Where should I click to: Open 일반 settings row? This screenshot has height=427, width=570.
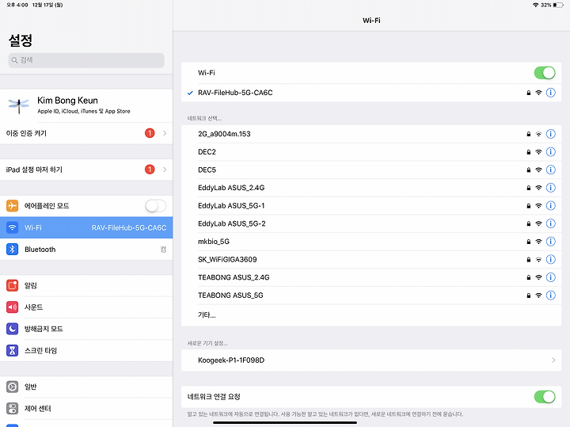86,387
